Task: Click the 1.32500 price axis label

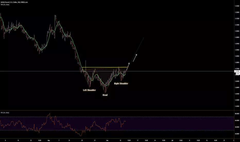Action: click(237, 6)
